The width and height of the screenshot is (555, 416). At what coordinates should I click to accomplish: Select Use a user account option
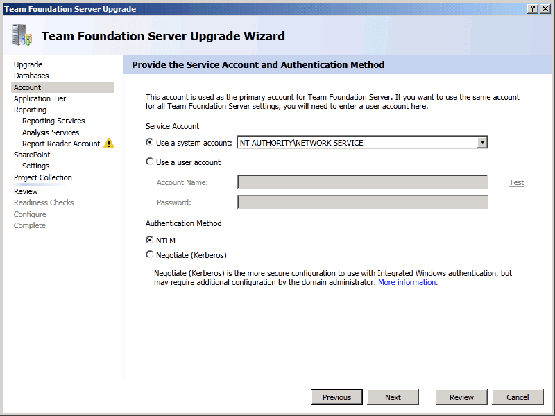pos(150,162)
